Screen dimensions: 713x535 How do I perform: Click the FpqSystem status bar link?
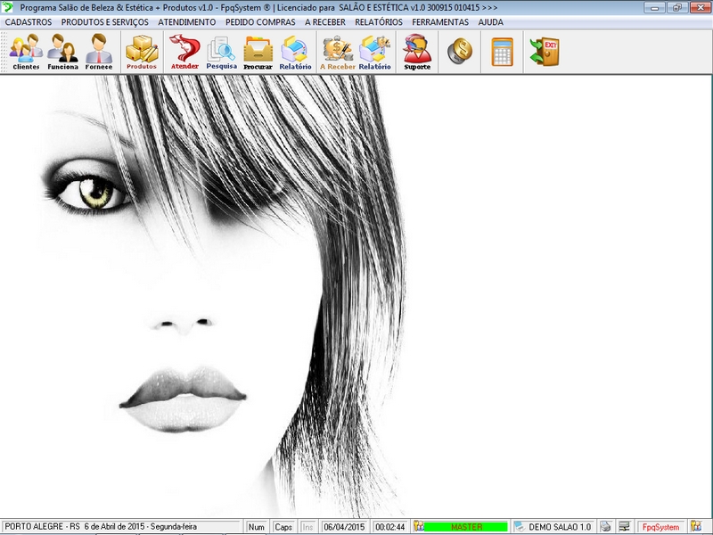pos(660,527)
